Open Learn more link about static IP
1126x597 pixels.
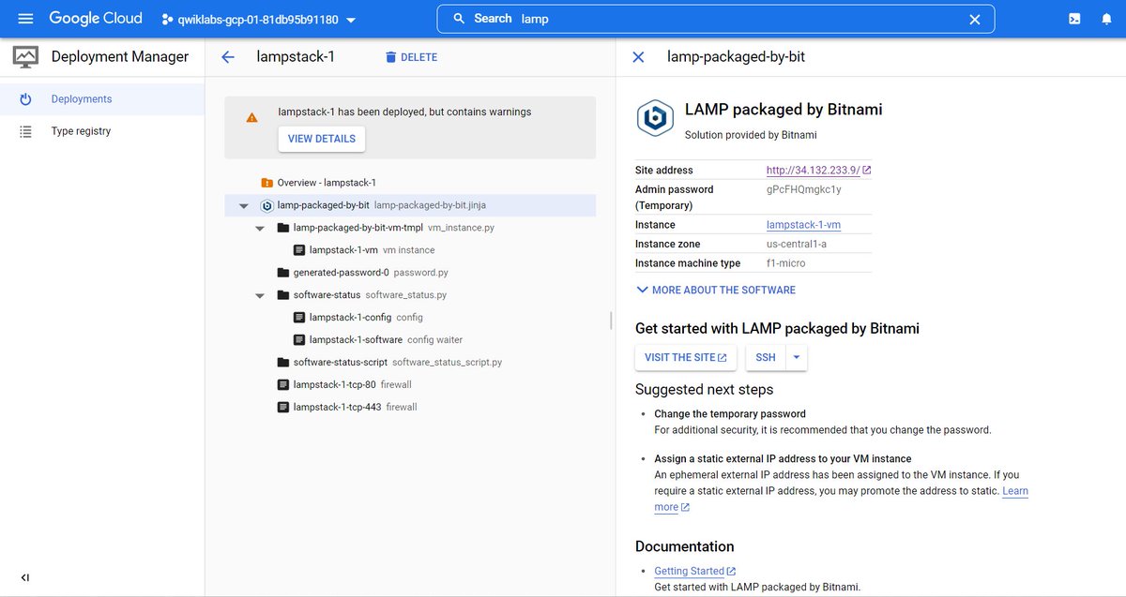tap(1015, 491)
